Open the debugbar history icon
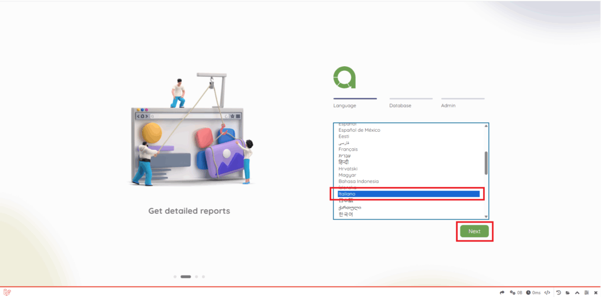The image size is (601, 297). tap(558, 292)
